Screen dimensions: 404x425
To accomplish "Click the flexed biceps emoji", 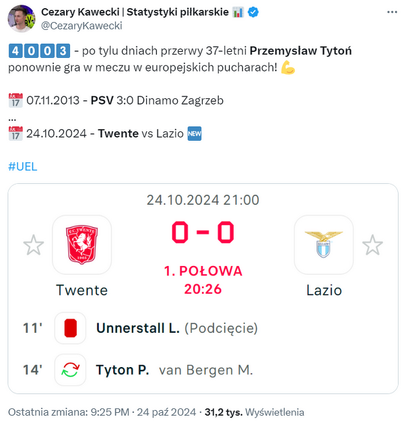I will (x=288, y=67).
